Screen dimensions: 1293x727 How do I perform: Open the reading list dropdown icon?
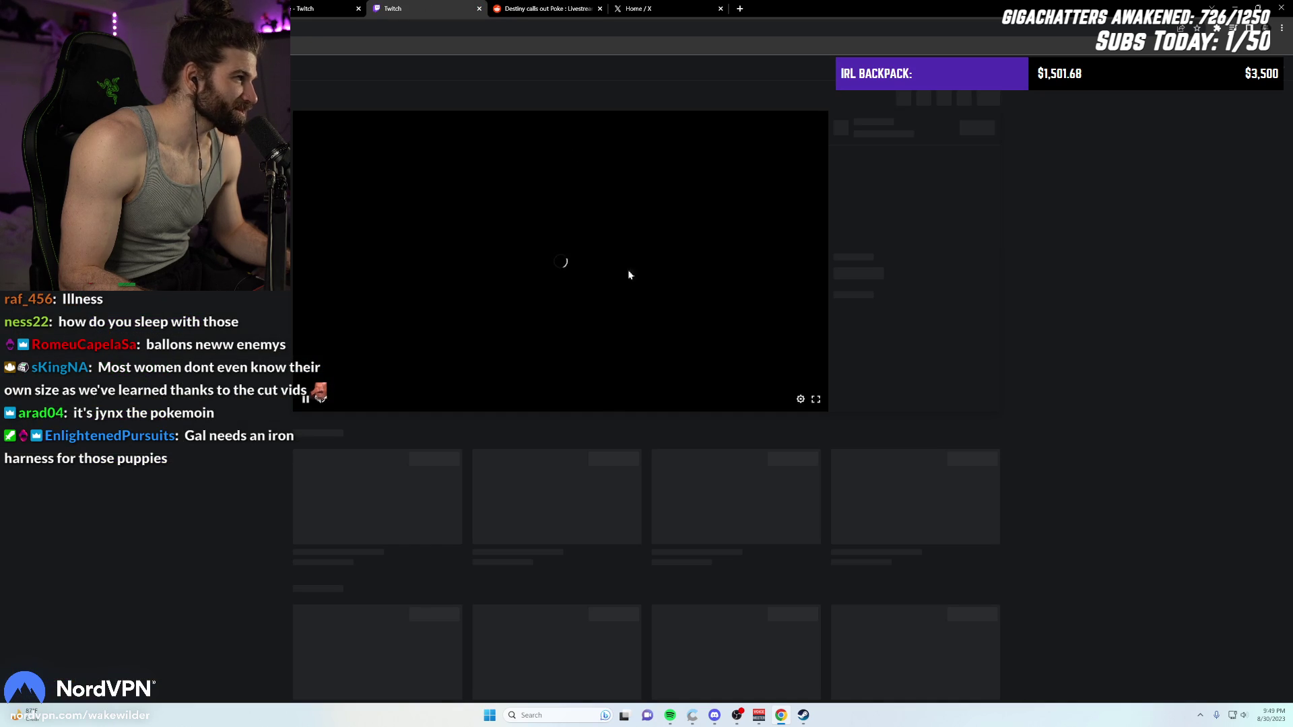pos(1233,28)
